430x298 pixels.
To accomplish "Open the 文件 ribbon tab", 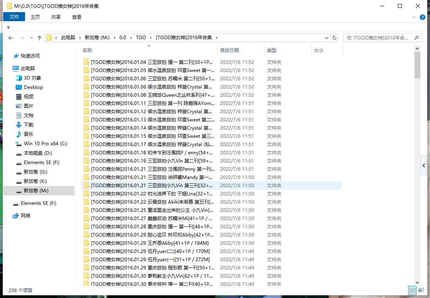I will pos(14,17).
